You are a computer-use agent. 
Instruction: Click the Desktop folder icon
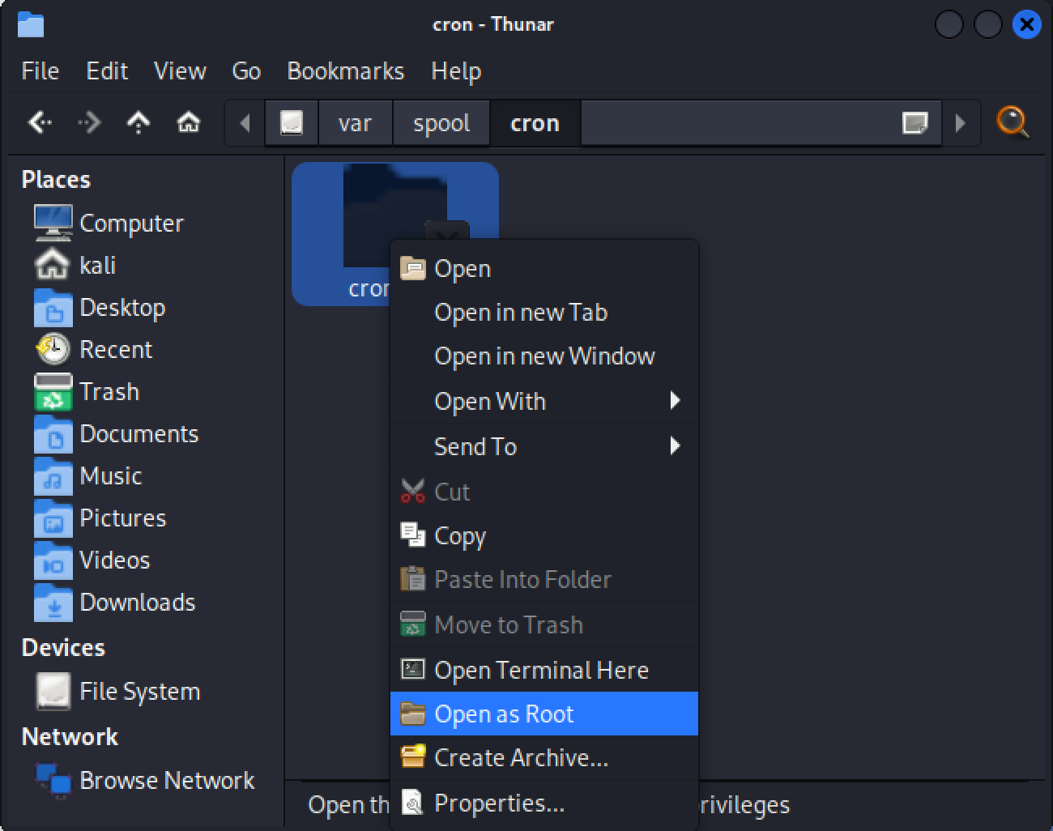[53, 307]
